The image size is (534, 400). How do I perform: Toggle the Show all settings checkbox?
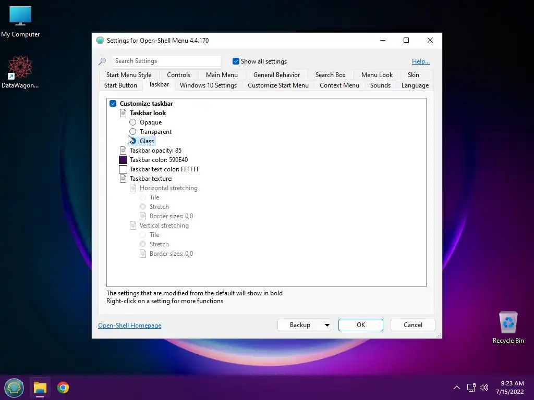[x=236, y=61]
